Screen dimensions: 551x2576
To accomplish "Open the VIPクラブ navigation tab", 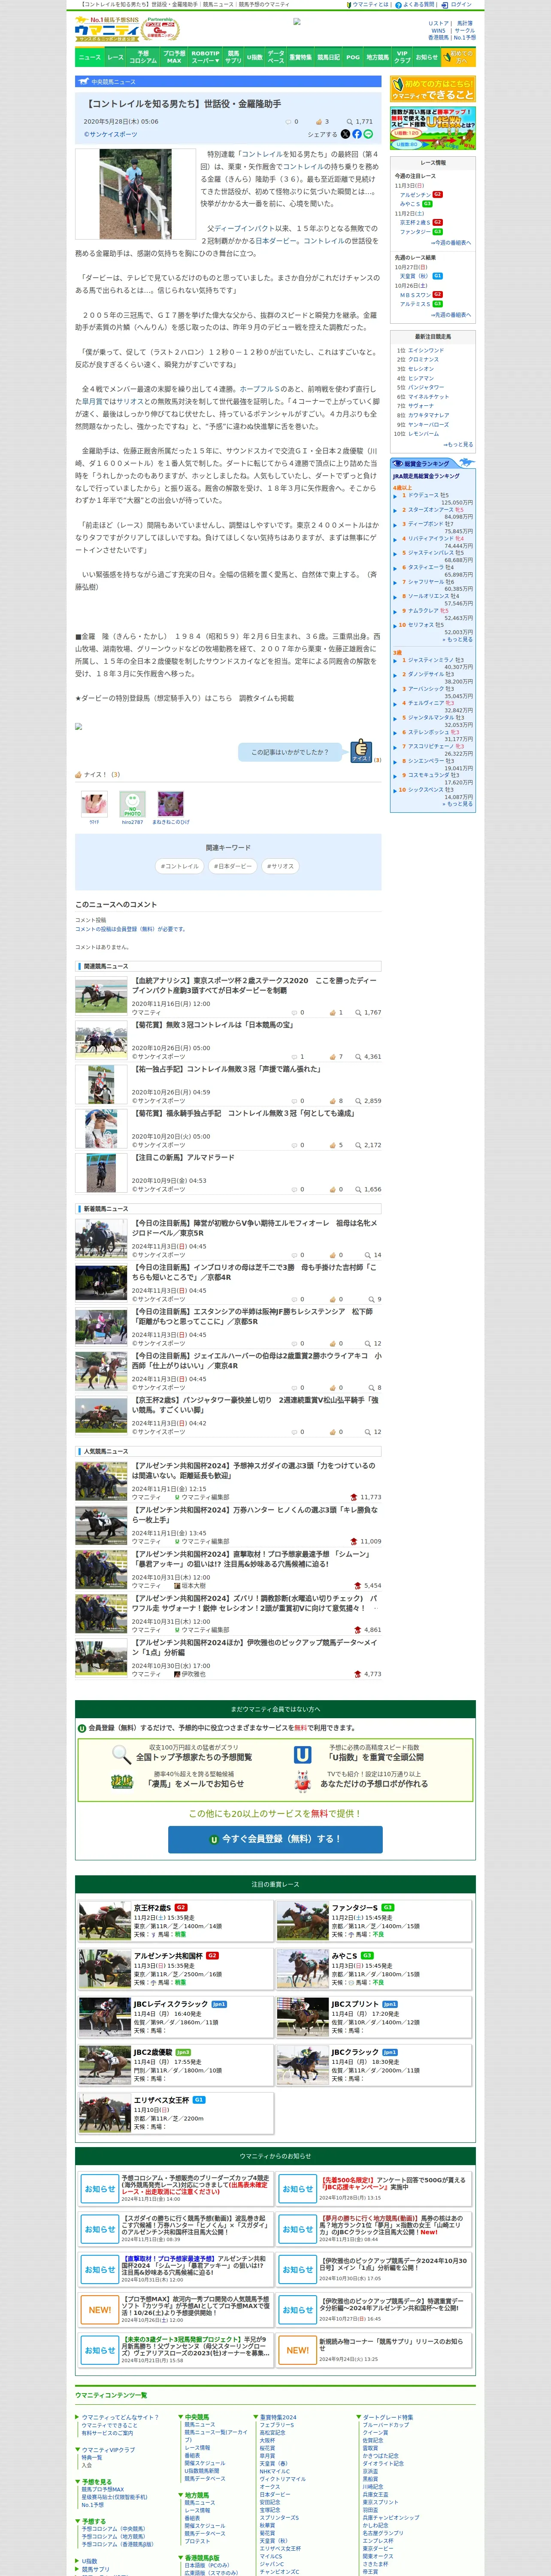I will [402, 57].
